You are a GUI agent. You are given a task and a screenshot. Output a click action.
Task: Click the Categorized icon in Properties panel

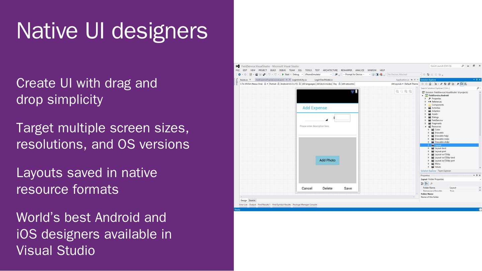coord(422,183)
